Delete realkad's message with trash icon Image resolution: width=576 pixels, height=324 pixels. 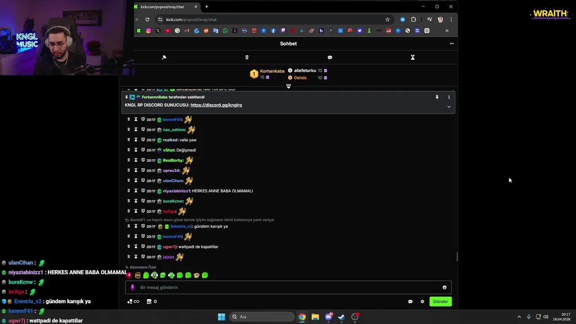point(129,139)
